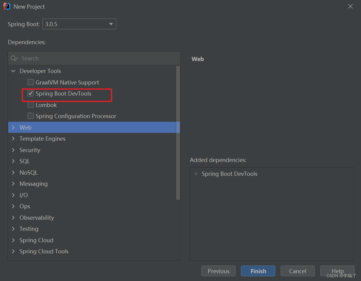Expand the Template Engines group
361x281 pixels.
pos(13,139)
